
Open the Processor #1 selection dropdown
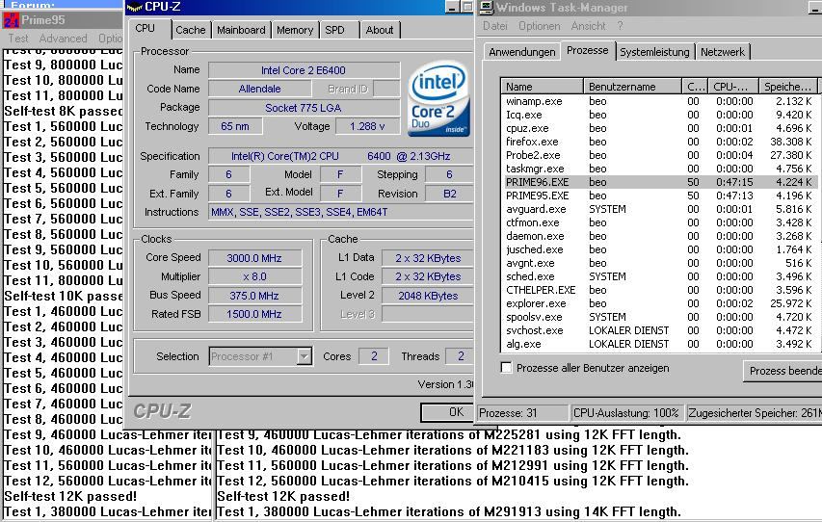coord(305,356)
